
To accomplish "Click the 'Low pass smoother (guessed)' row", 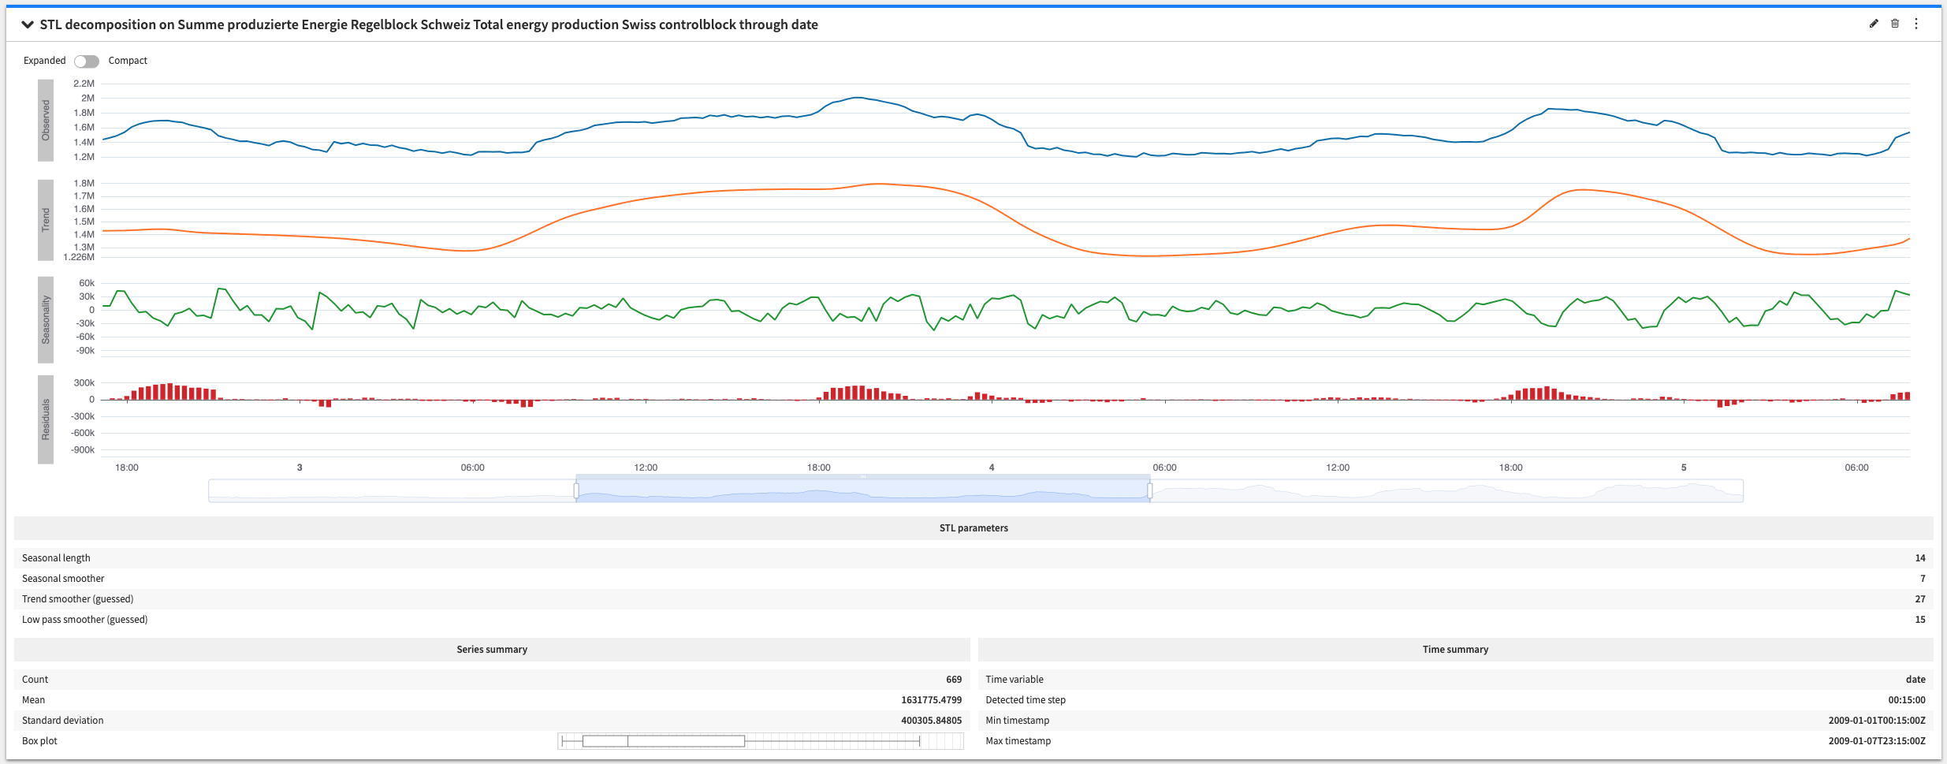I will [x=973, y=620].
